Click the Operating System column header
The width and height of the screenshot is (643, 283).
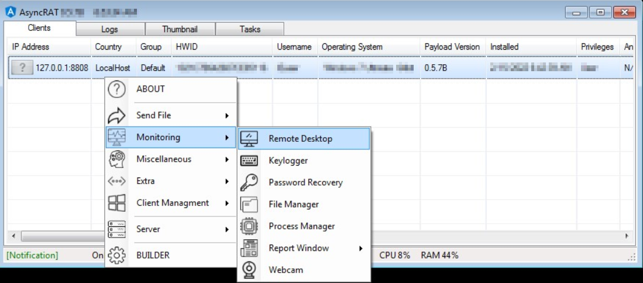pos(352,47)
